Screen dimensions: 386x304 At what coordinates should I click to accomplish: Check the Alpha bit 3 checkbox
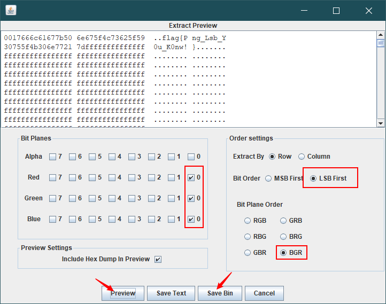132,157
